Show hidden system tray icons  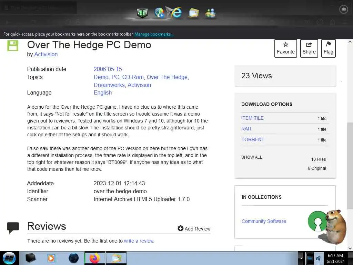(301, 258)
